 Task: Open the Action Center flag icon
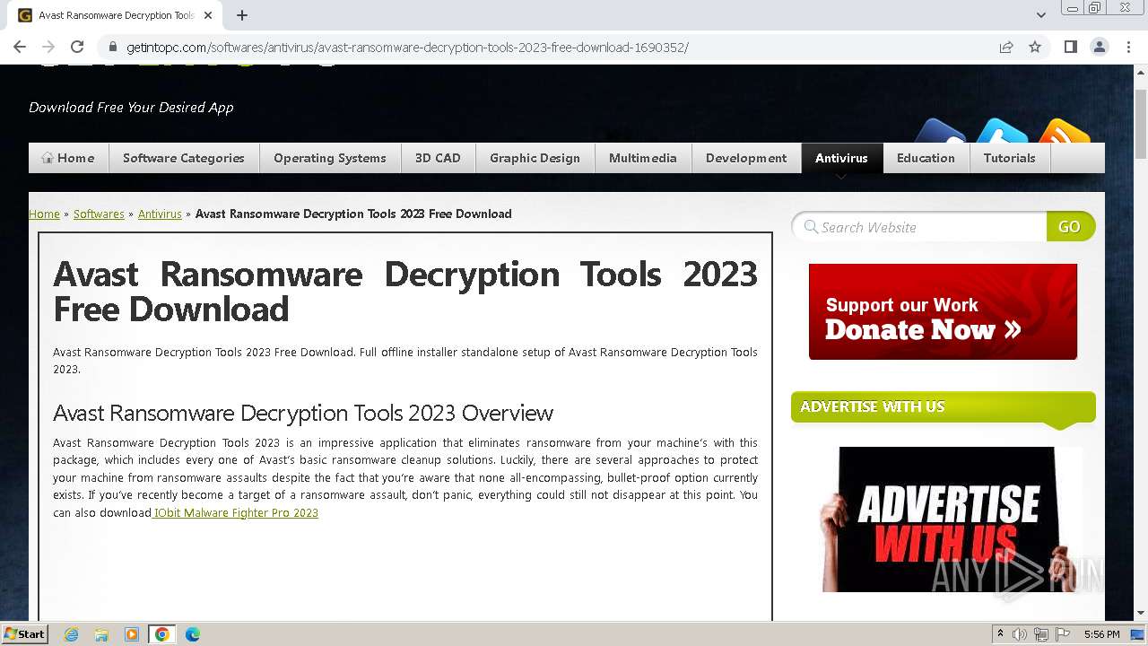[x=1063, y=634]
